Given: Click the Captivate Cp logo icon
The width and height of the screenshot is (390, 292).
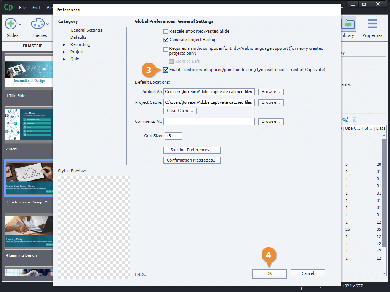Looking at the screenshot, I should [x=8, y=7].
